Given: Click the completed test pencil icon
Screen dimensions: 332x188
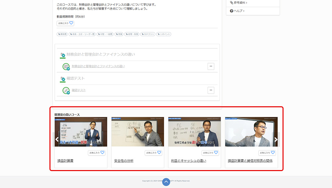Looking at the screenshot, I should tap(66, 90).
